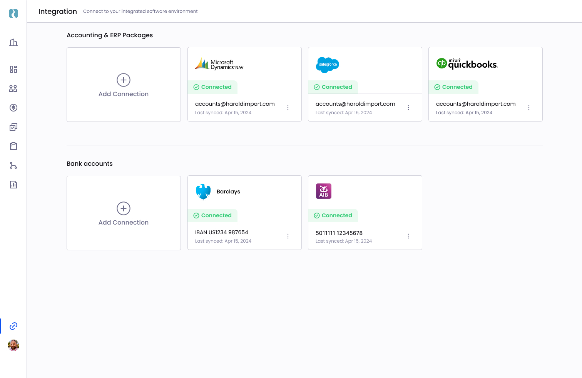Open the checkbox tasks icon in sidebar
Image resolution: width=582 pixels, height=378 pixels.
click(13, 127)
